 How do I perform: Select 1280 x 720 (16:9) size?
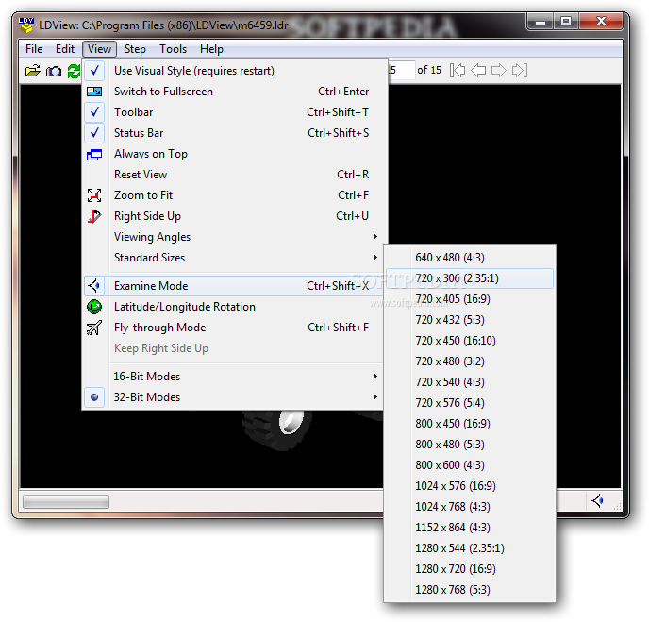pyautogui.click(x=470, y=569)
